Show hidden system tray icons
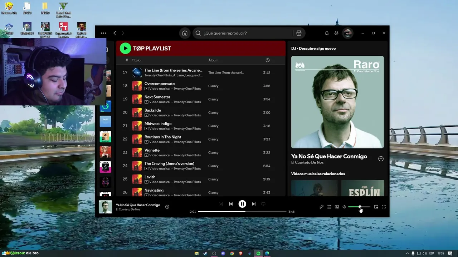 (x=407, y=253)
